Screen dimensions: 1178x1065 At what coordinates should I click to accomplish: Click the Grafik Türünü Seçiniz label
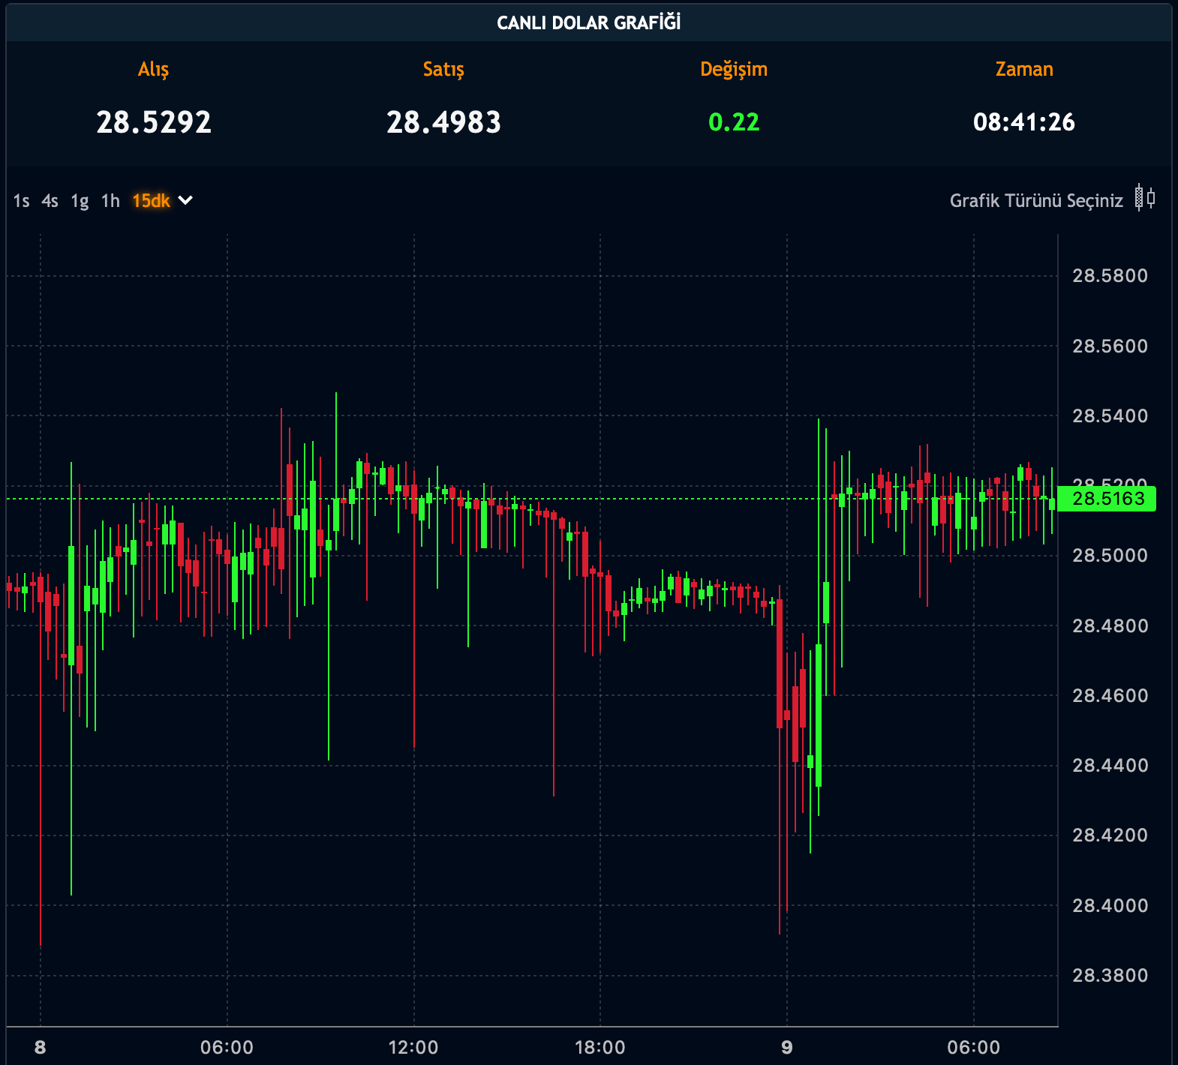(x=1036, y=201)
